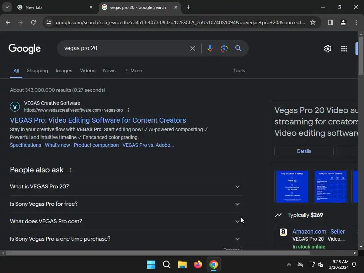The width and height of the screenshot is (364, 273).
Task: Click the VEGAS Creative Software favicon
Action: (15, 107)
